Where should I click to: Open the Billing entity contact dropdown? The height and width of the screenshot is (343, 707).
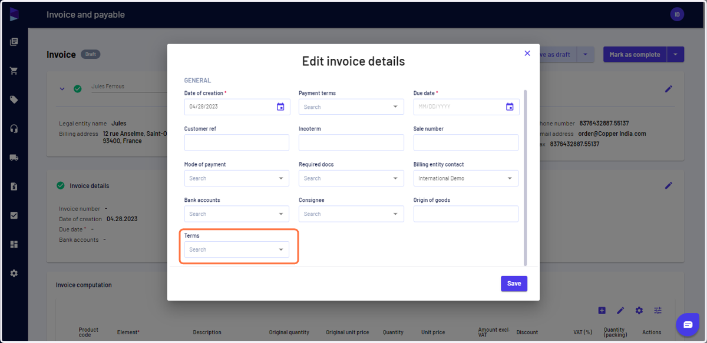[466, 178]
